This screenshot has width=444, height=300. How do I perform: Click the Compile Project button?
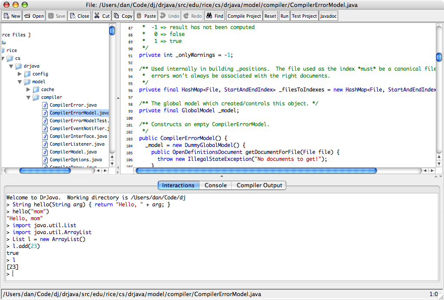click(245, 16)
